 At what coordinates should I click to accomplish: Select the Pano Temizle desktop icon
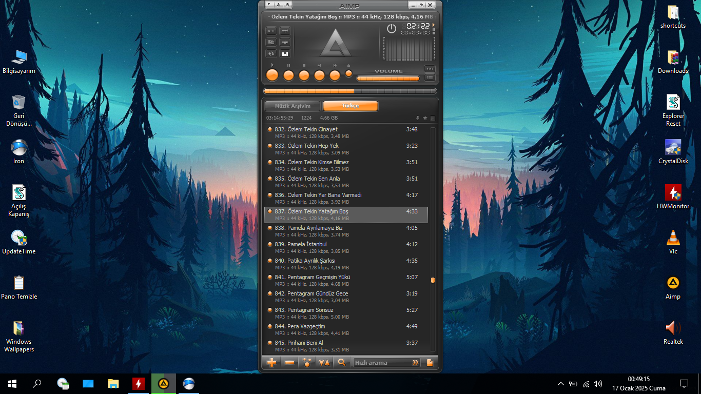[19, 288]
